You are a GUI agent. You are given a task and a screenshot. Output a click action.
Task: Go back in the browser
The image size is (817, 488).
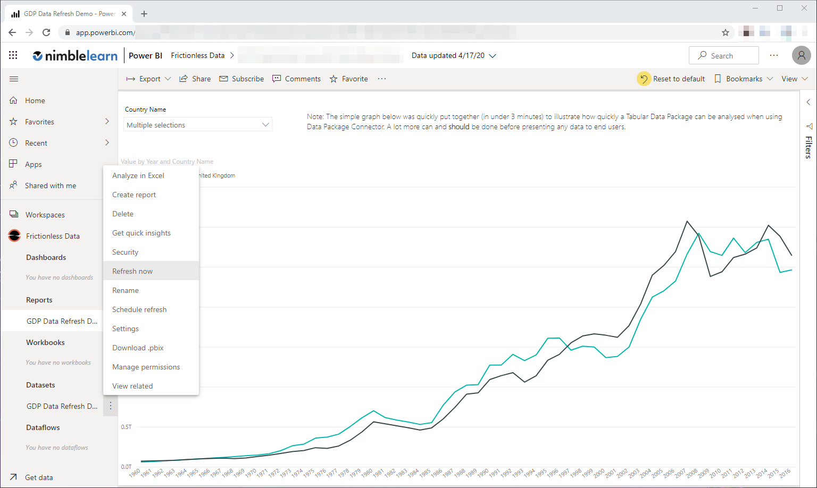(x=12, y=32)
